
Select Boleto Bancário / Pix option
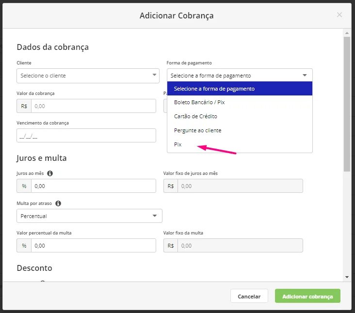240,102
